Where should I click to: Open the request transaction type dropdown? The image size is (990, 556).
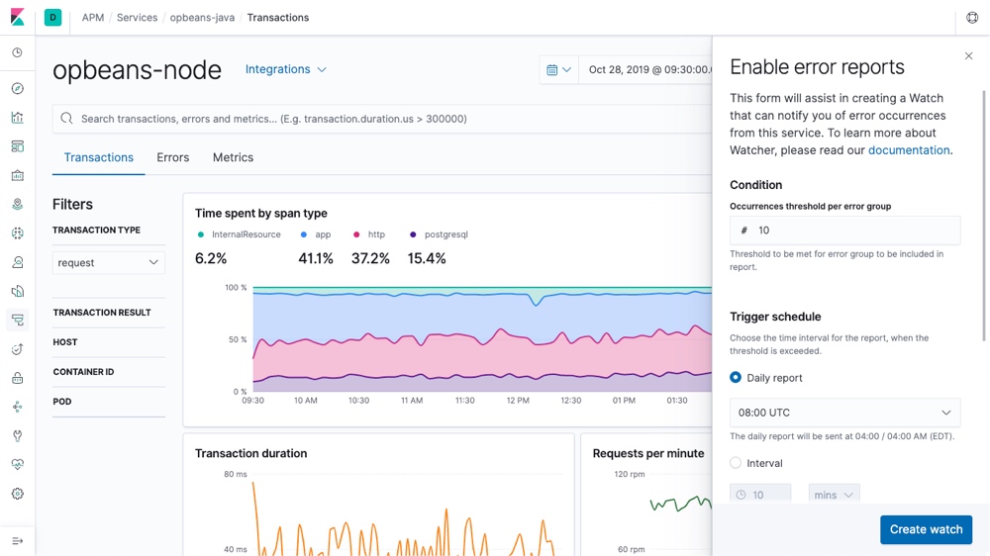click(109, 262)
